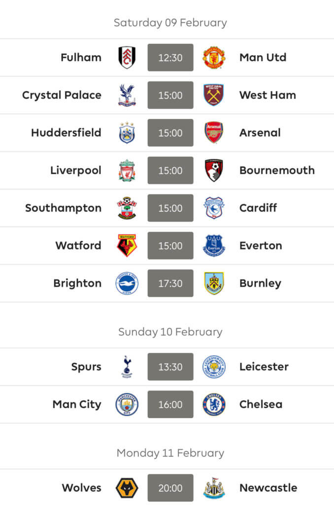Click the Huddersfield team name

(66, 132)
